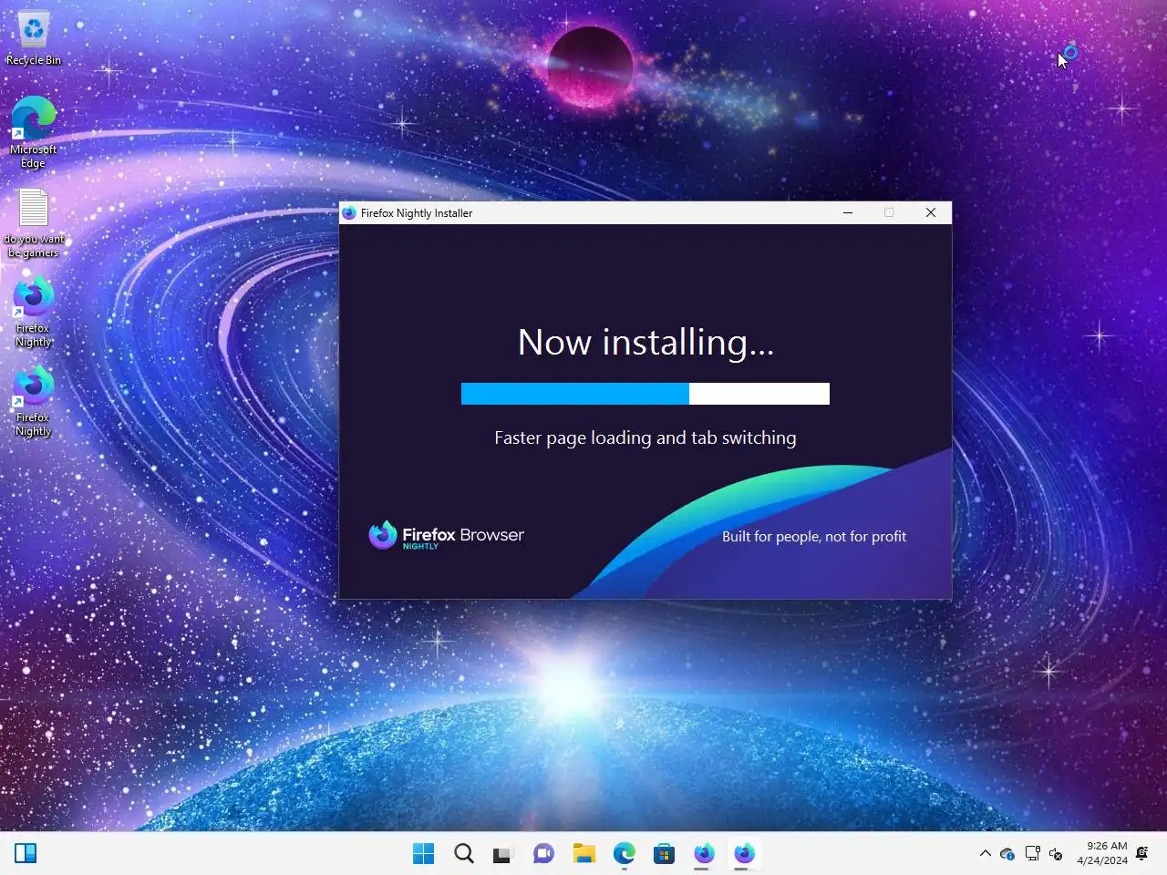Open notification center bell icon
Screen dimensions: 1167x875
(x=1142, y=854)
